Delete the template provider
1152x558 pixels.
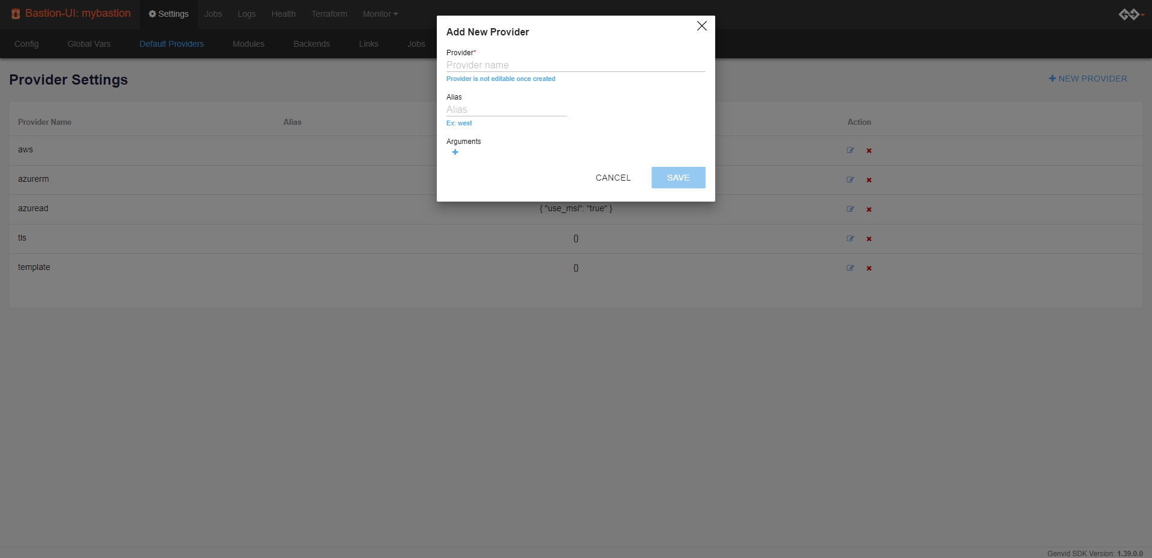(869, 268)
